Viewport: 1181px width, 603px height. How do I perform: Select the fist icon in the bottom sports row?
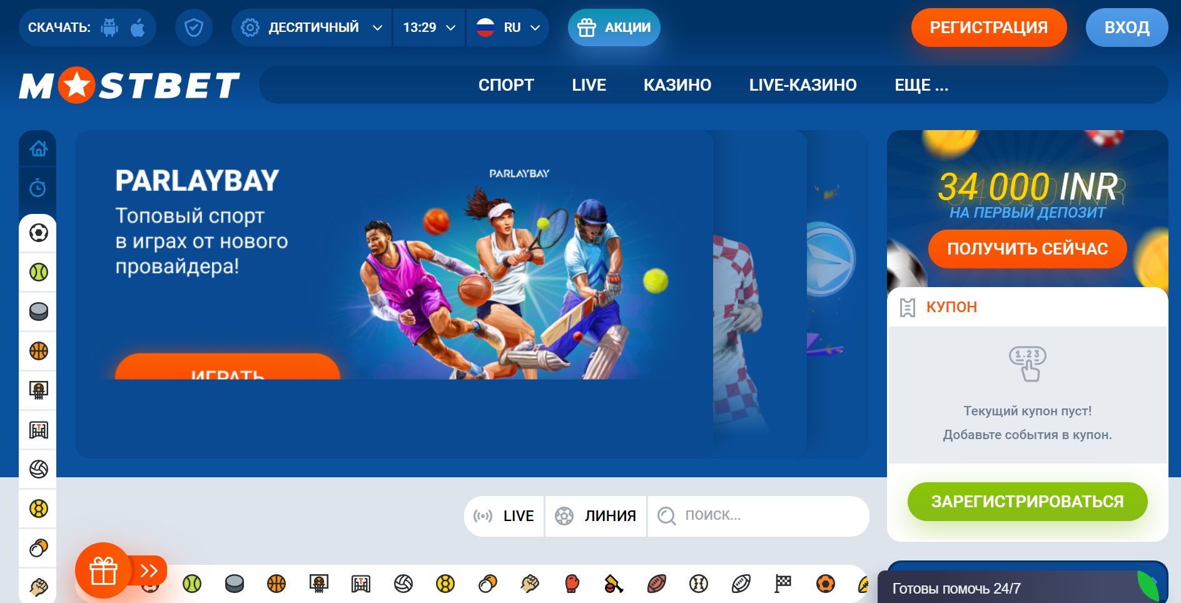click(530, 584)
